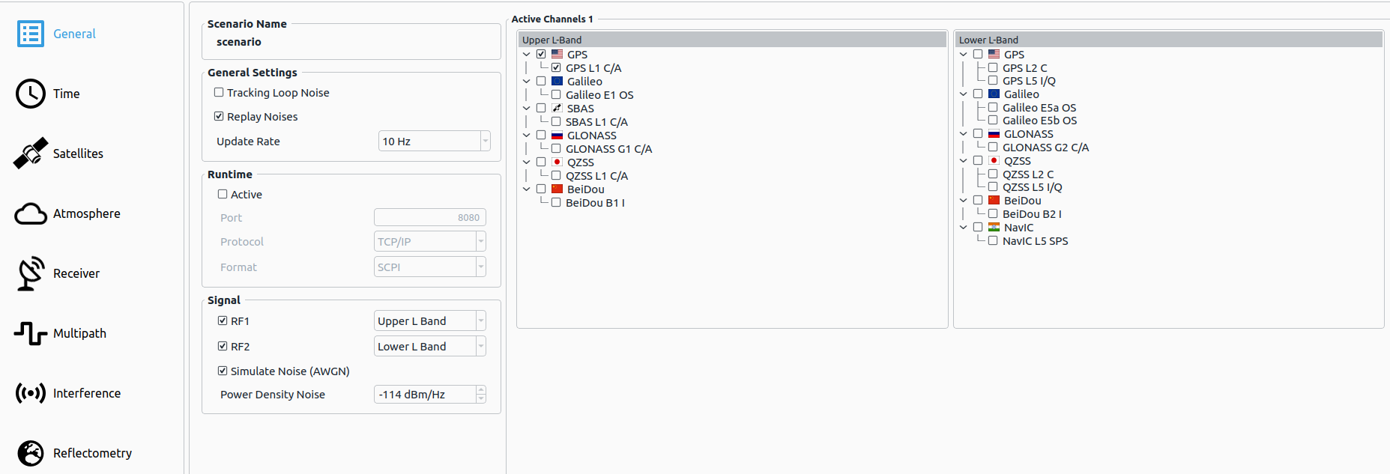Enable the Tracking Loop Noise checkbox
1390x474 pixels.
[219, 93]
